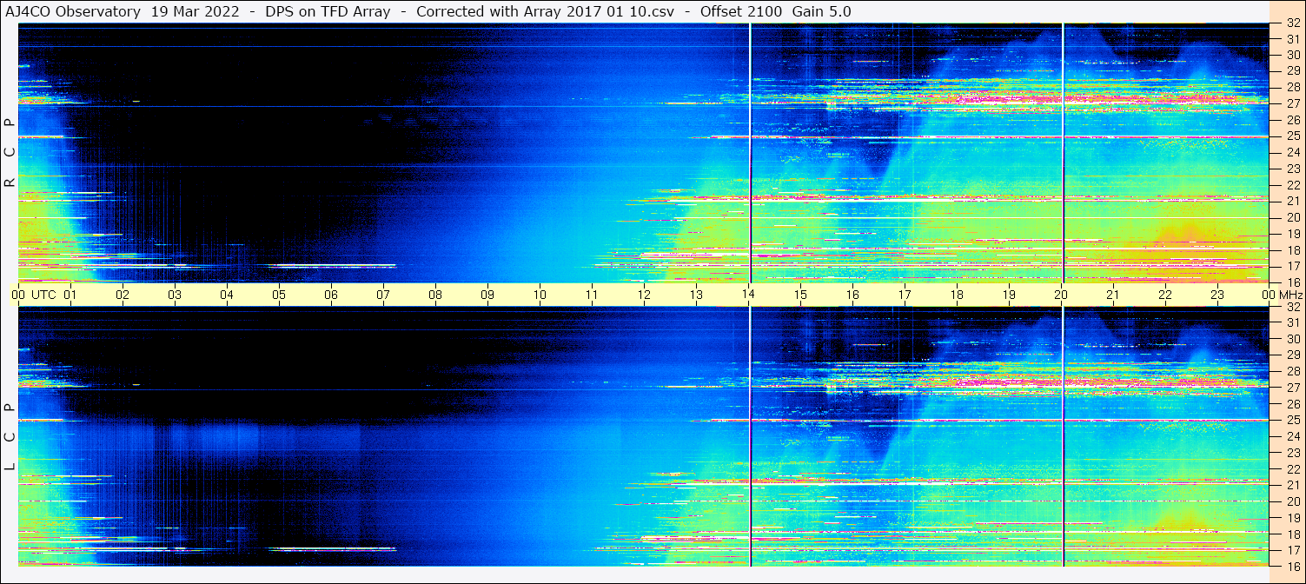
Task: Select the 15 hour tick on time axis
Action: coord(800,295)
